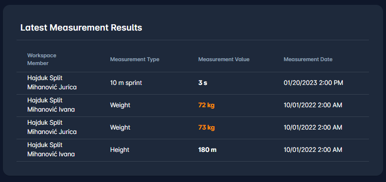
Task: Select Mihanović Ivana in the 72 kg row
Action: pos(51,110)
